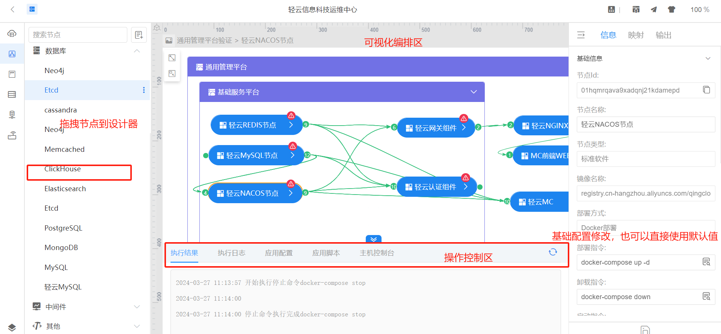Click the 通用管理平台 container header
The width and height of the screenshot is (721, 334).
(x=378, y=67)
